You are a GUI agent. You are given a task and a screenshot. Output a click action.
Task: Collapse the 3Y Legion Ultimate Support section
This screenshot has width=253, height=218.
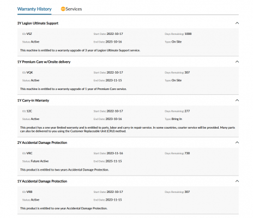[x=237, y=23]
